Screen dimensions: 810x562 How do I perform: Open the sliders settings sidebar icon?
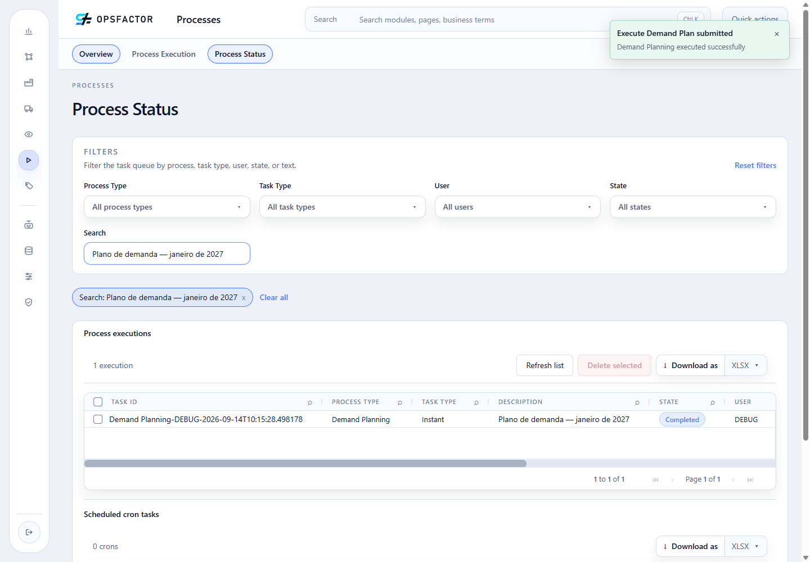[29, 277]
